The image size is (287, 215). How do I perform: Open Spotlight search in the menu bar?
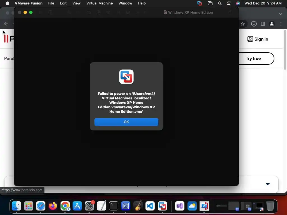click(220, 3)
